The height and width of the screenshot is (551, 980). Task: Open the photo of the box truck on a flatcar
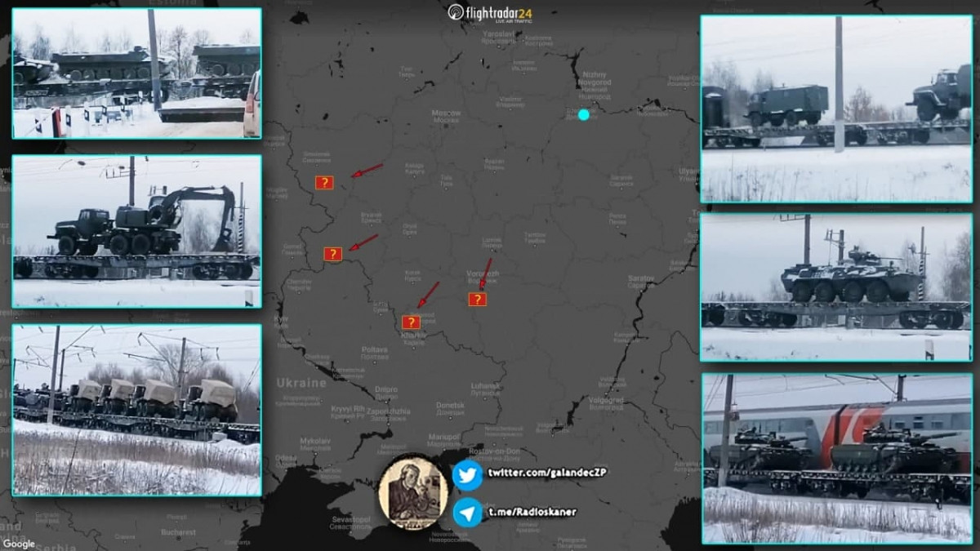[x=836, y=109]
